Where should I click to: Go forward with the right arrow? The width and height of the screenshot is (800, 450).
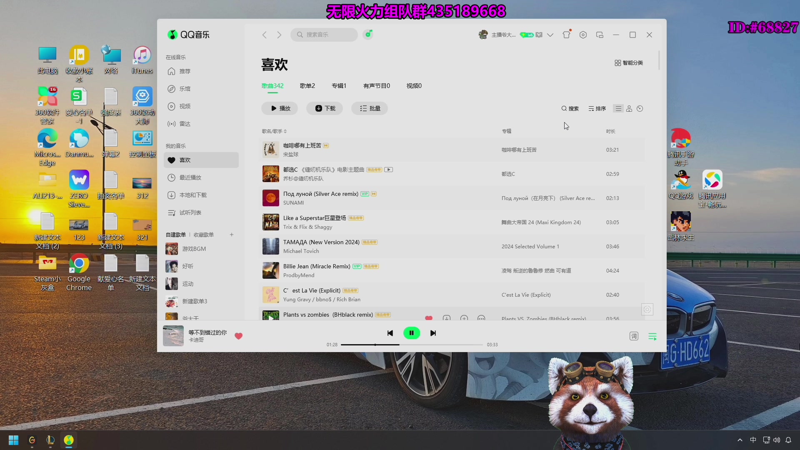pos(279,35)
